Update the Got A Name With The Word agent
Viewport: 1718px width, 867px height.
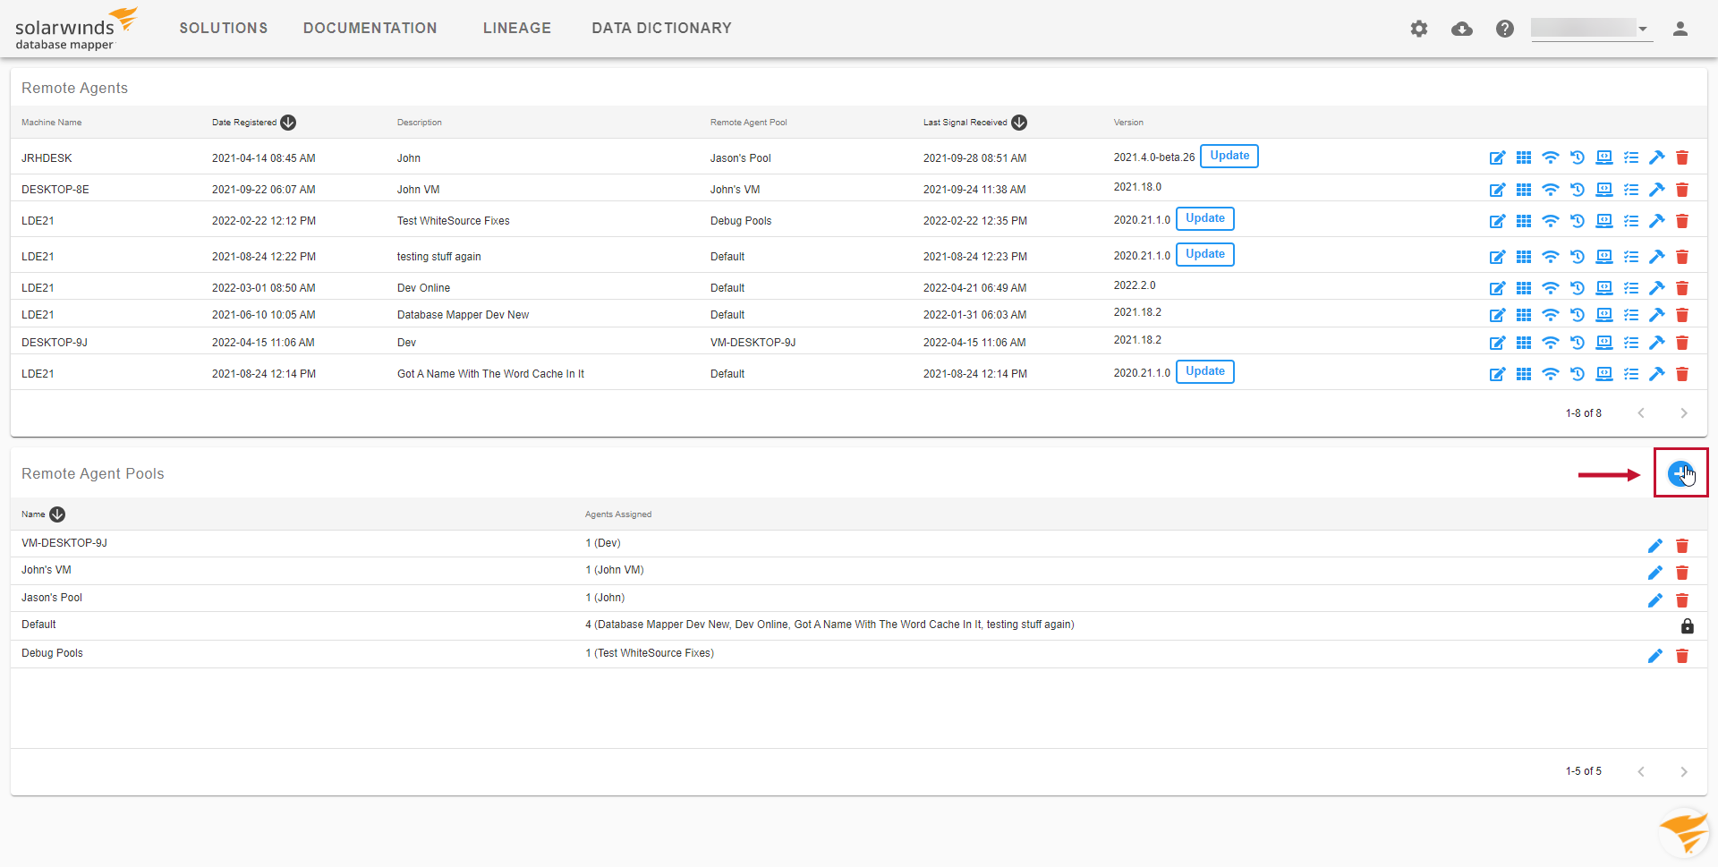click(1205, 371)
